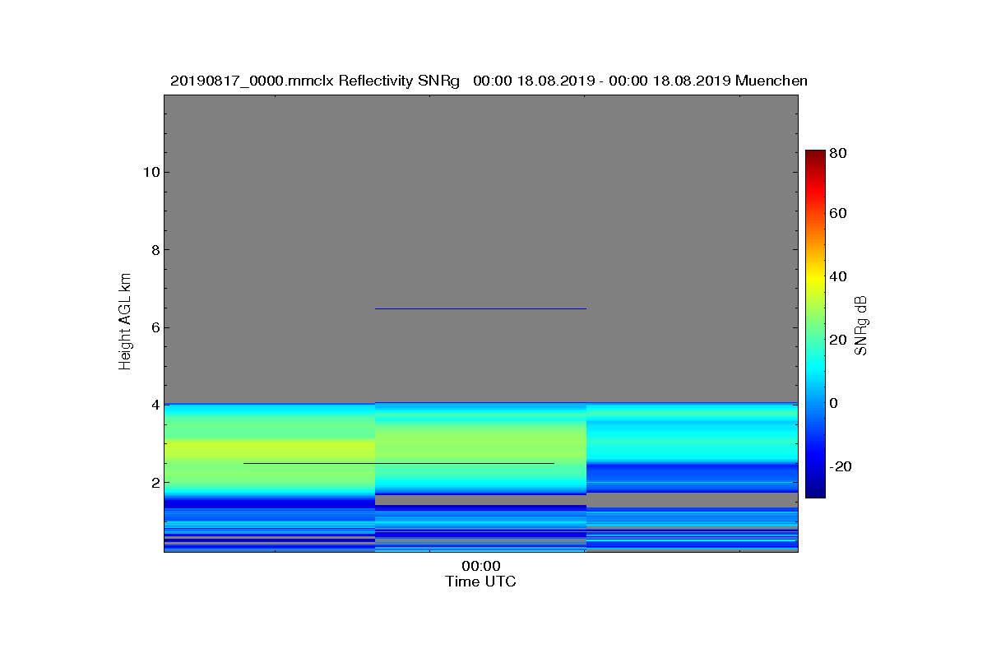The height and width of the screenshot is (658, 987).
Task: Click the '-20' colorbar tick label
Action: (x=841, y=466)
